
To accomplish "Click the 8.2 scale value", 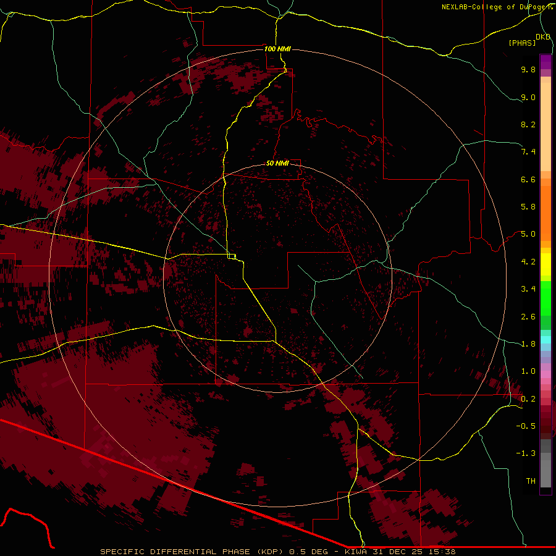I will [528, 124].
